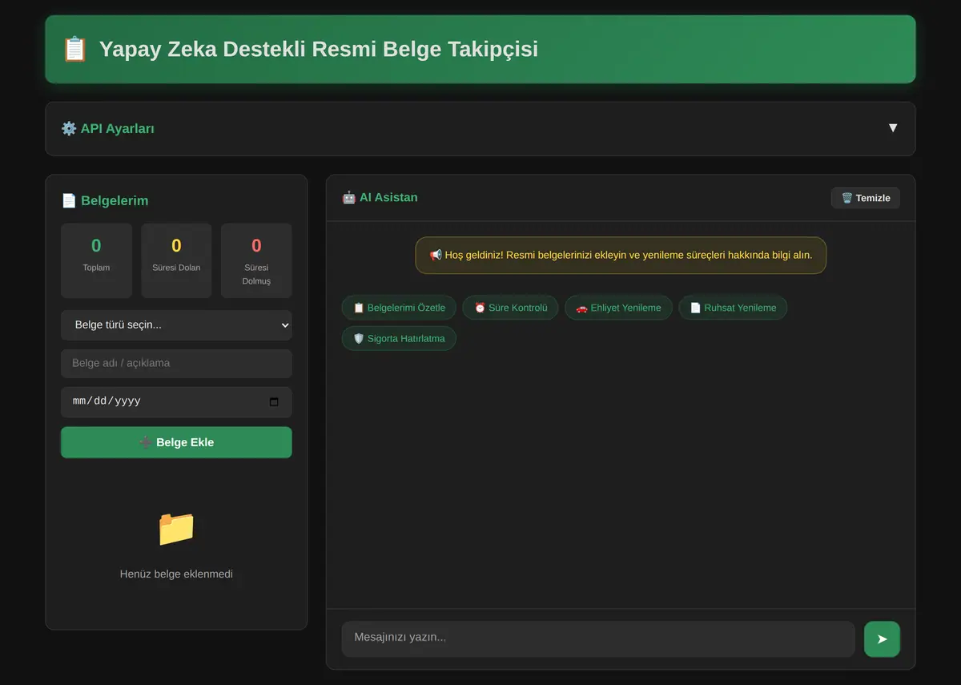
Task: Click the yellow empty folder icon
Action: [x=176, y=529]
